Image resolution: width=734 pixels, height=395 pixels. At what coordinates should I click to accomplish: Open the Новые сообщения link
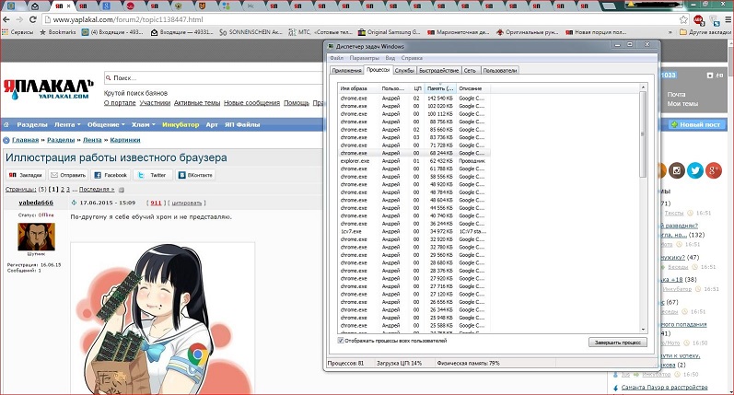(251, 102)
